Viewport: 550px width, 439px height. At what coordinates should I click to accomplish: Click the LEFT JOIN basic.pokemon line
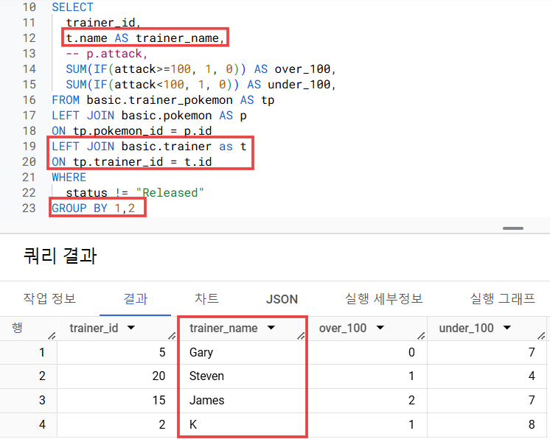coord(149,116)
